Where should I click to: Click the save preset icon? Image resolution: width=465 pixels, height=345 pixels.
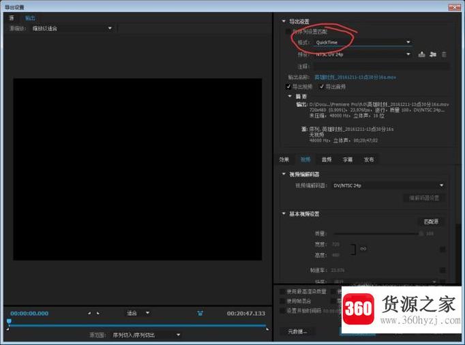tap(421, 55)
